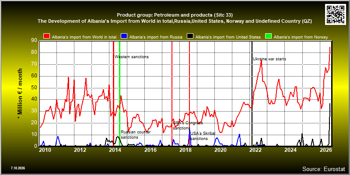Image resolution: width=350 pixels, height=175 pixels.
Task: Click x-axis label 2020
Action: (x=220, y=150)
